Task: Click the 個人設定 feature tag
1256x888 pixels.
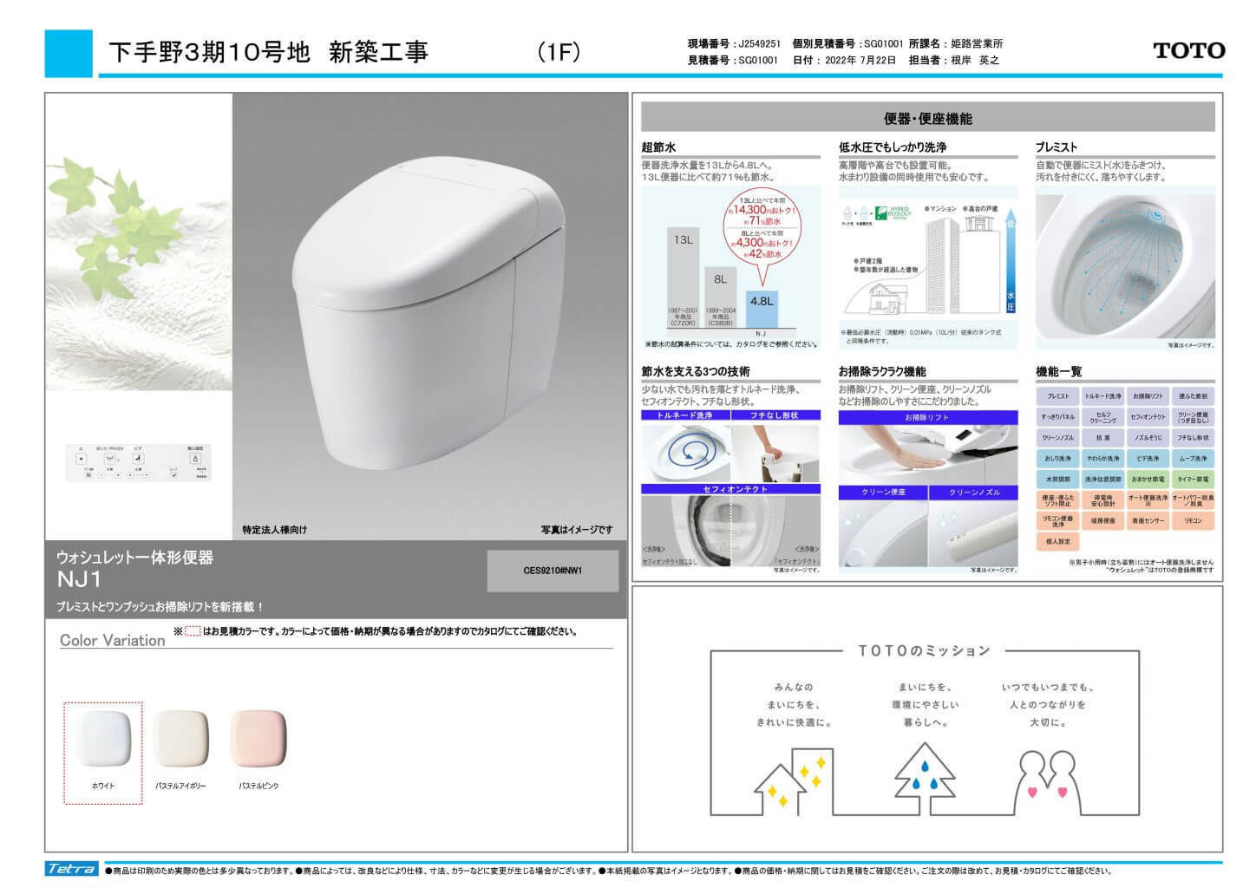Action: click(1057, 541)
